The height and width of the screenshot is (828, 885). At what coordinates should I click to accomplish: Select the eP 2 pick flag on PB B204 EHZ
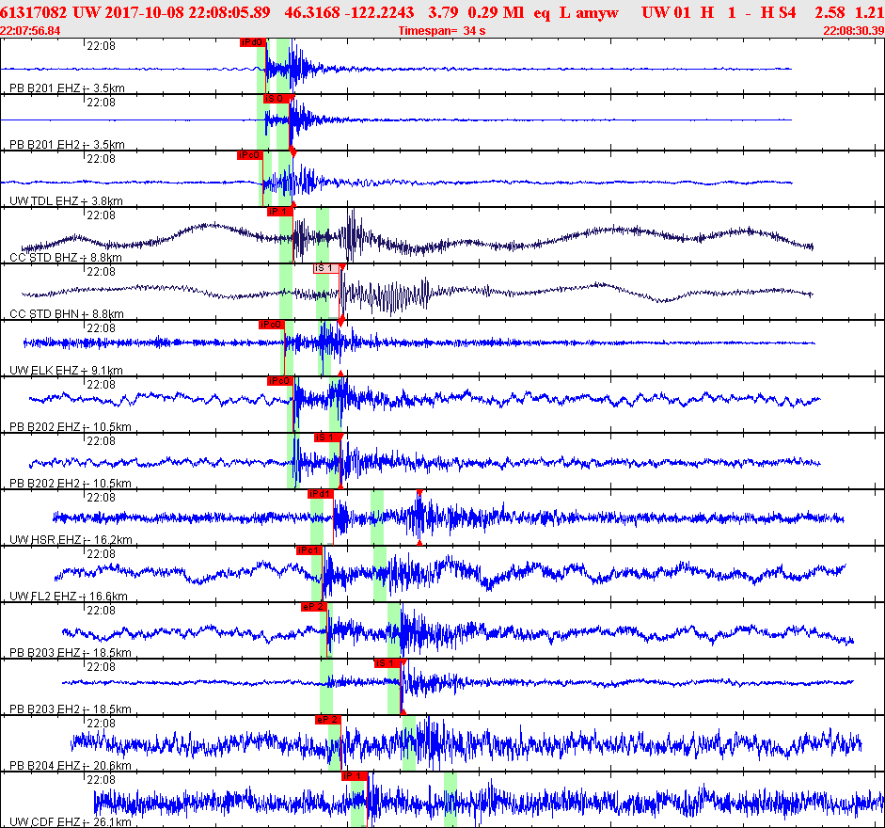coord(328,720)
